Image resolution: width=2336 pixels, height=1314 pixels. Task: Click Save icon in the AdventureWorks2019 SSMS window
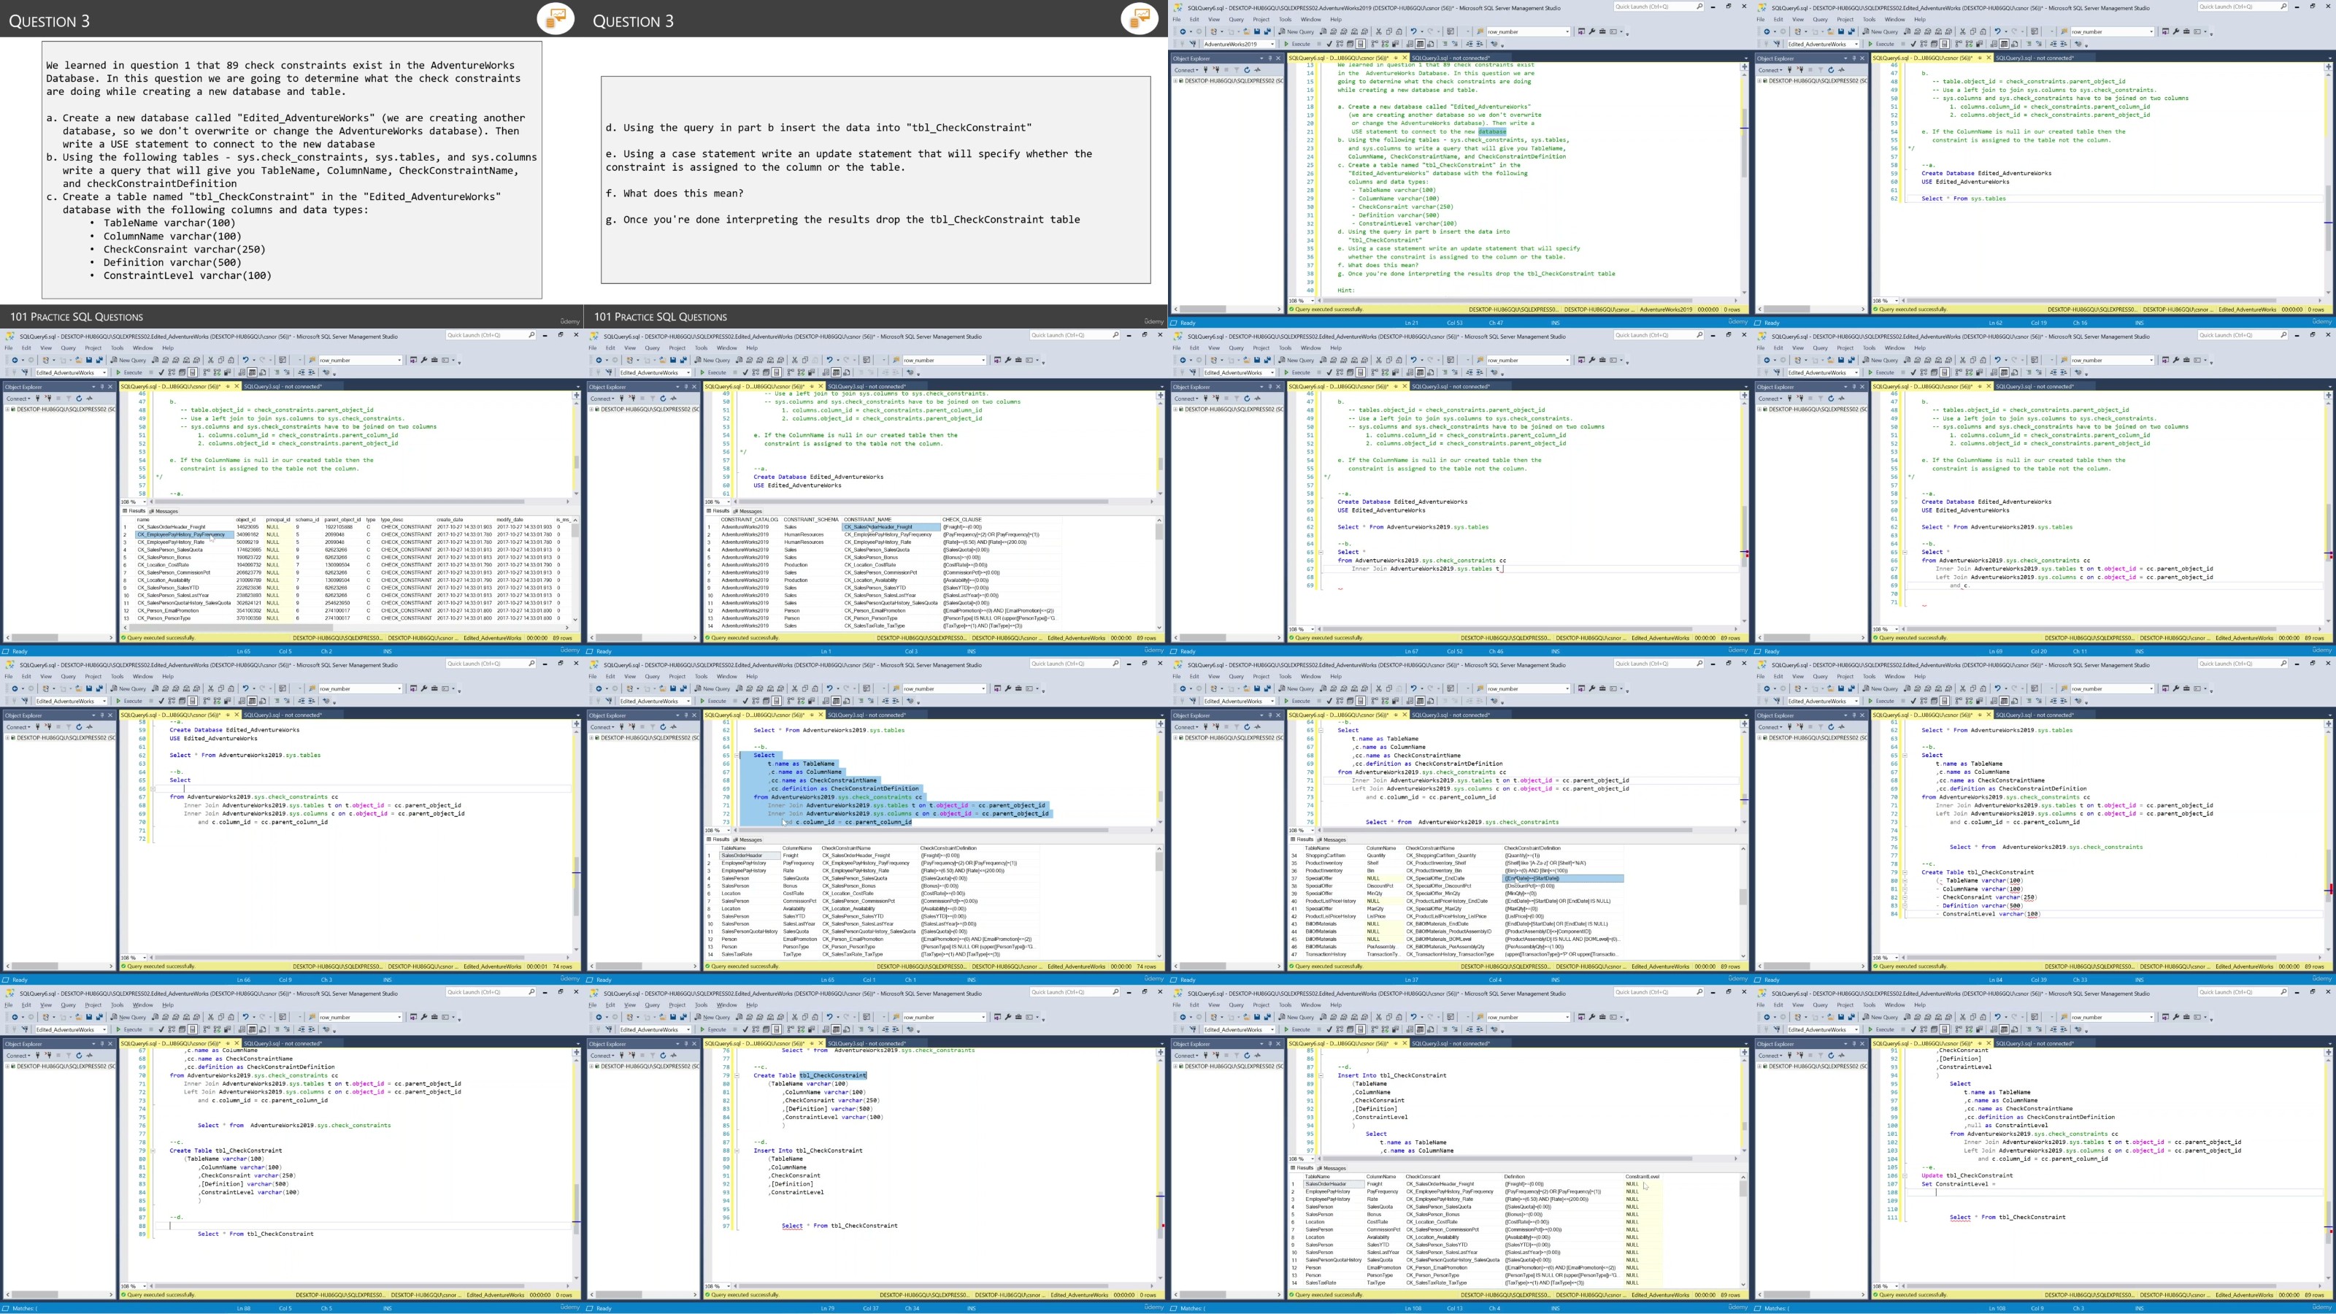click(1258, 31)
